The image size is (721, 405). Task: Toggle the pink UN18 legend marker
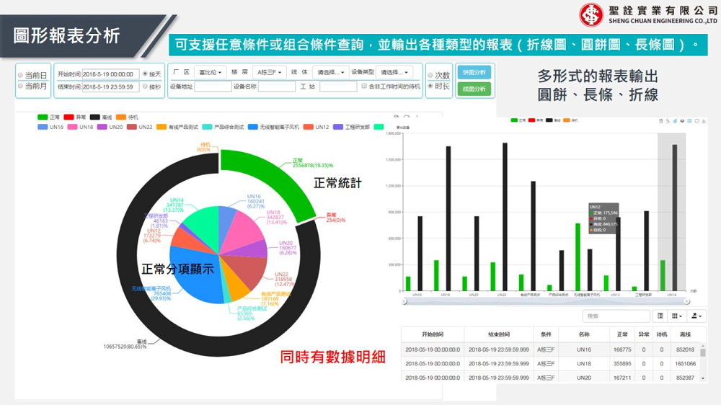pos(72,127)
